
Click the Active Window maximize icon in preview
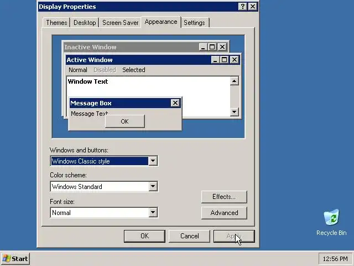point(225,60)
